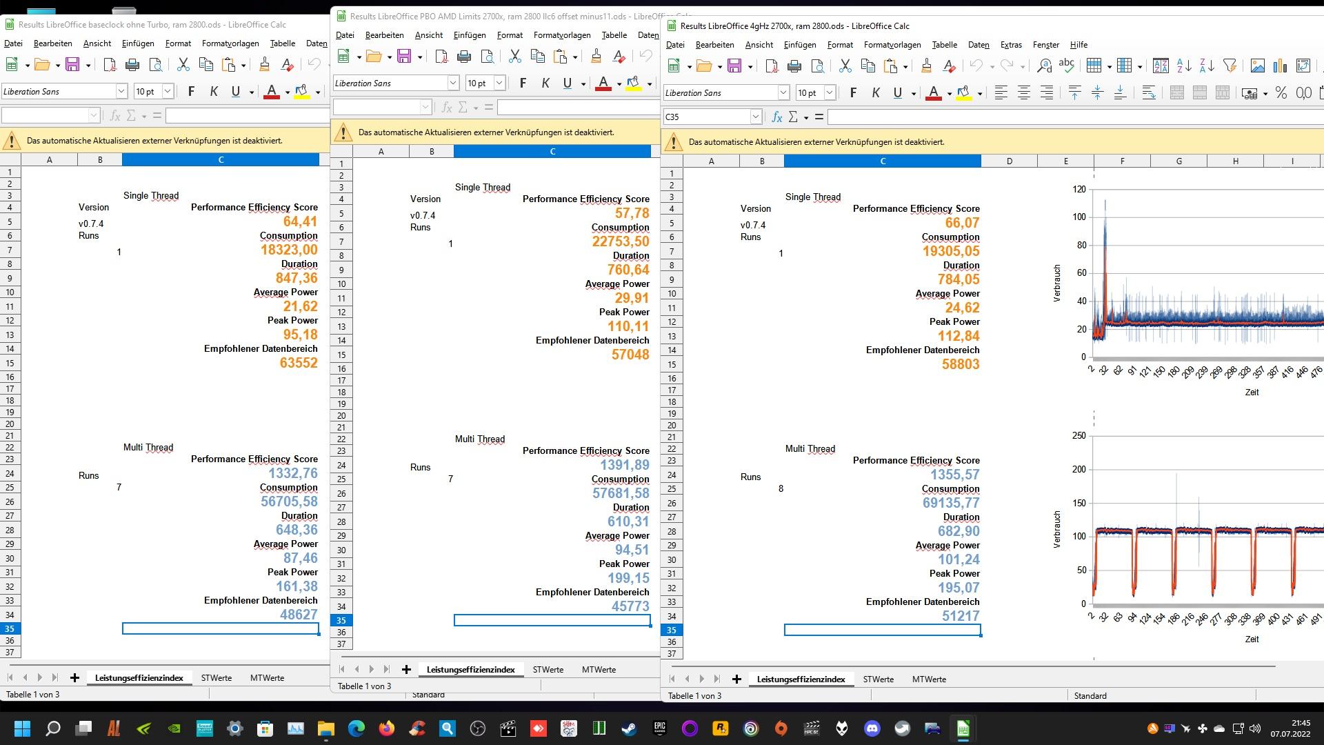This screenshot has width=1324, height=745.
Task: Click Function Wizard fx in 4gHz window
Action: coord(777,117)
